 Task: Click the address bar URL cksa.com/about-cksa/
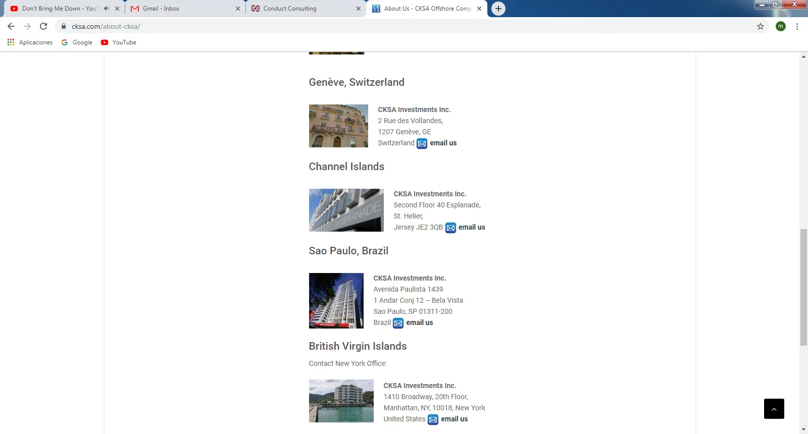click(106, 26)
